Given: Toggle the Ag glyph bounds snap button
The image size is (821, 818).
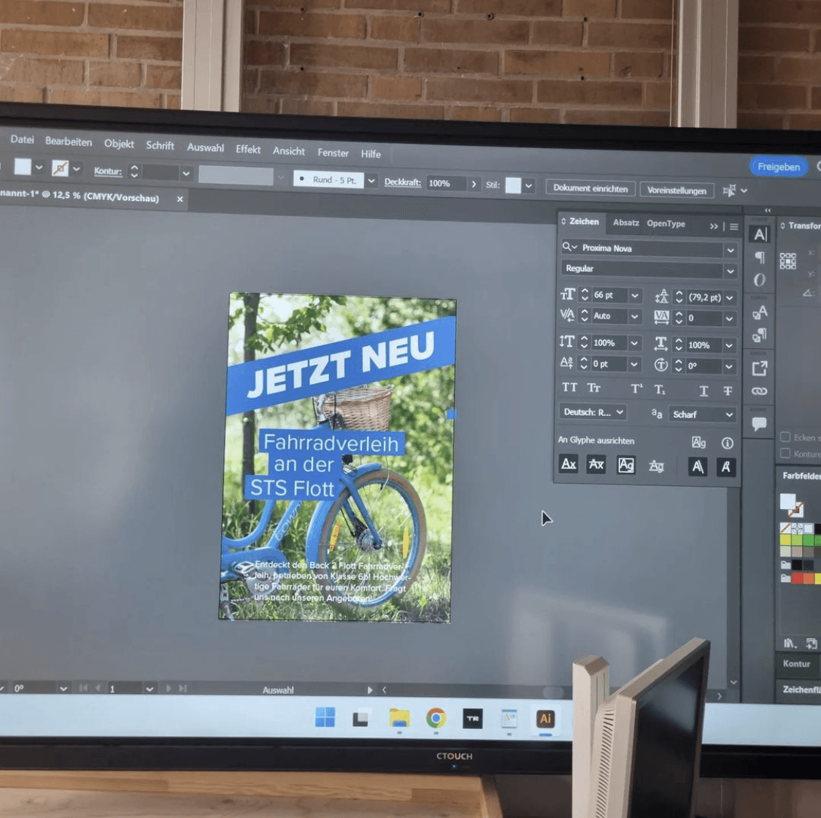Looking at the screenshot, I should [x=625, y=465].
